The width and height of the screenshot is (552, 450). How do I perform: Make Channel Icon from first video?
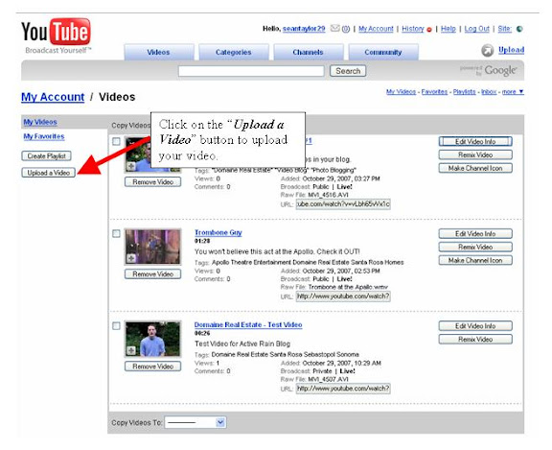475,168
